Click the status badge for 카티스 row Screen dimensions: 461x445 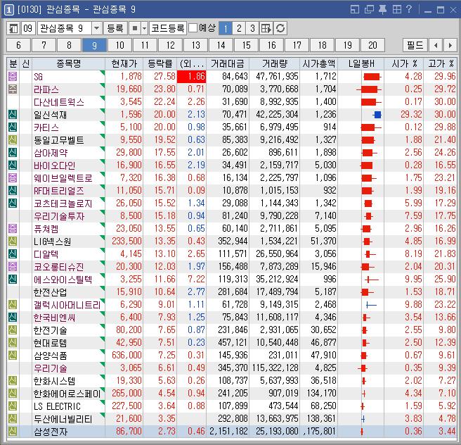13,127
